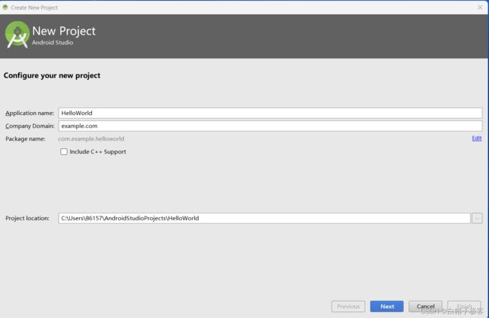Click the Application name field with HelloWorld
This screenshot has height=318, width=489.
tap(270, 113)
